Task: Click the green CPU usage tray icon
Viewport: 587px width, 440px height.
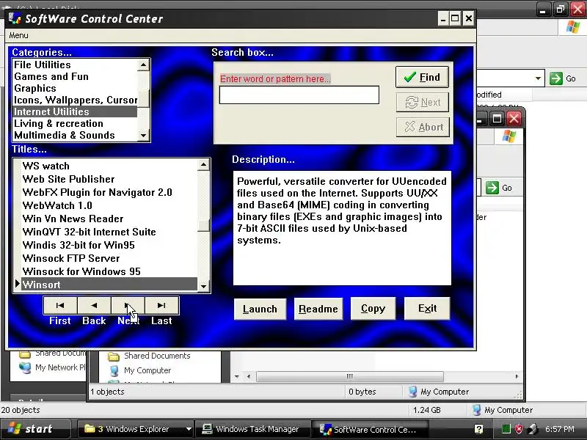Action: pyautogui.click(x=506, y=429)
